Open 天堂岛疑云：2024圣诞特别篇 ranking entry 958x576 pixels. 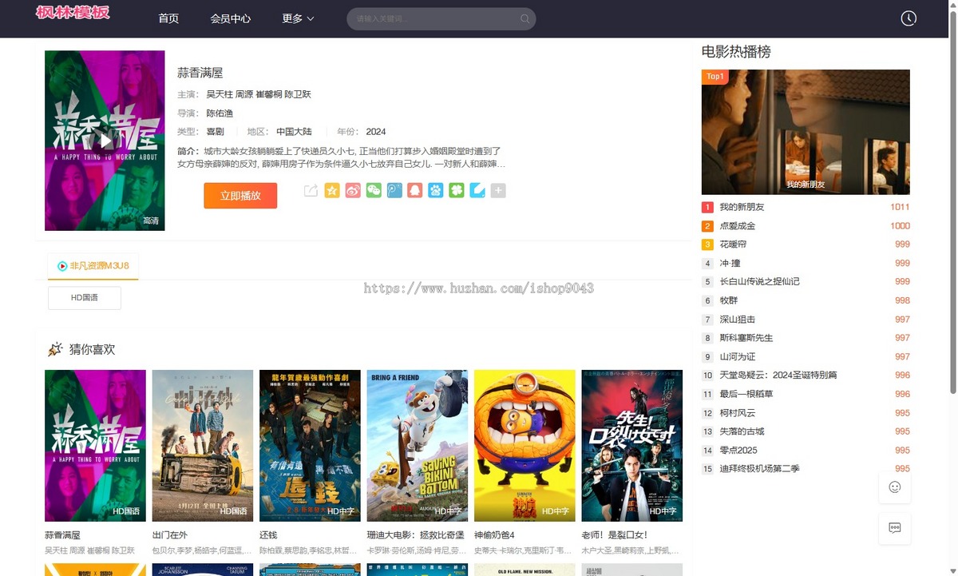[x=778, y=375]
